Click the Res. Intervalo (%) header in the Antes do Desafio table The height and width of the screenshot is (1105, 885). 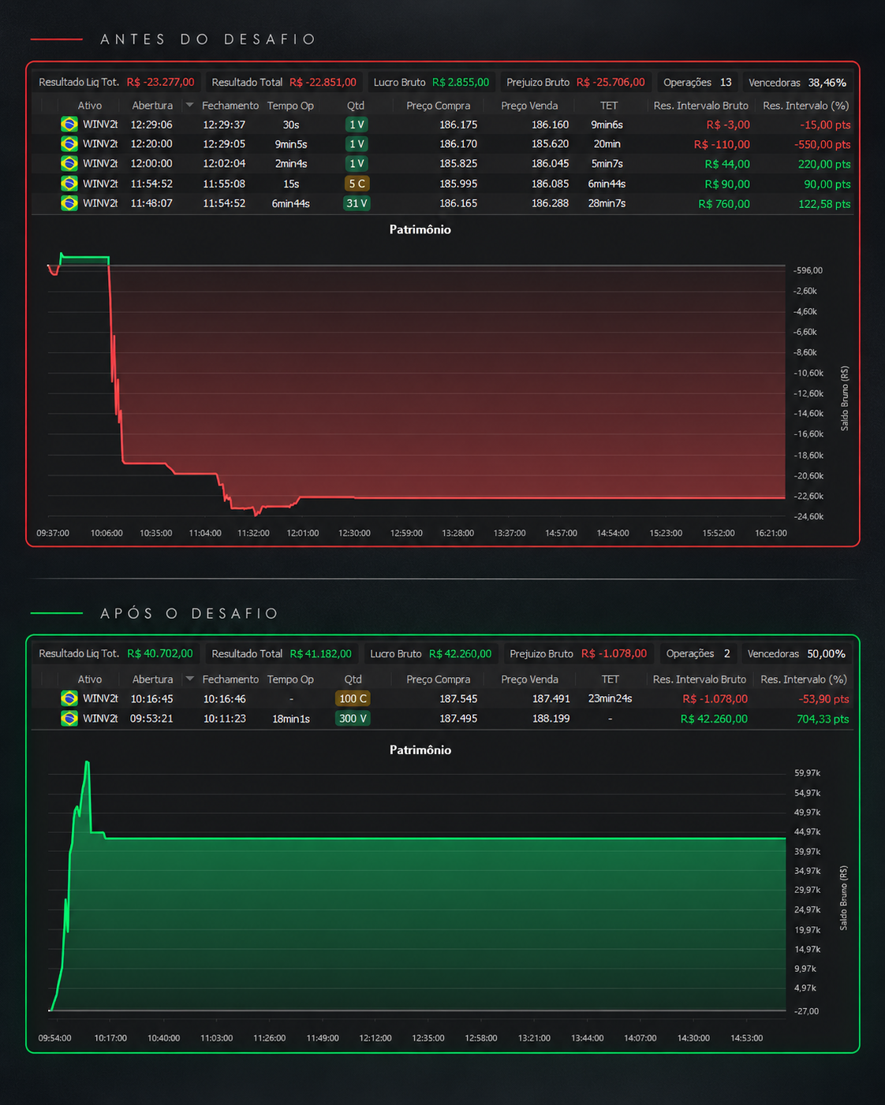[806, 106]
